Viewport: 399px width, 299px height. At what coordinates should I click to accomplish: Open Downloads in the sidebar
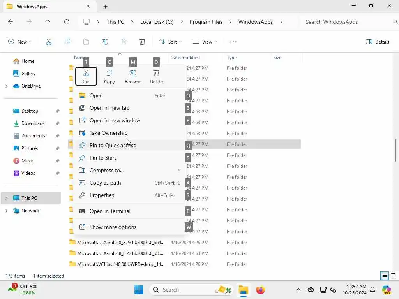coord(29,123)
